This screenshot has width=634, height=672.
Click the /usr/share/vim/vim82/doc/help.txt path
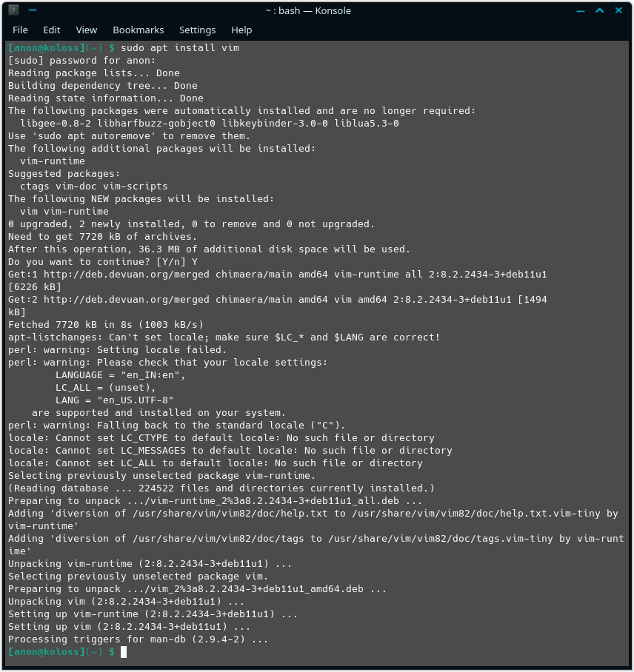pyautogui.click(x=230, y=514)
